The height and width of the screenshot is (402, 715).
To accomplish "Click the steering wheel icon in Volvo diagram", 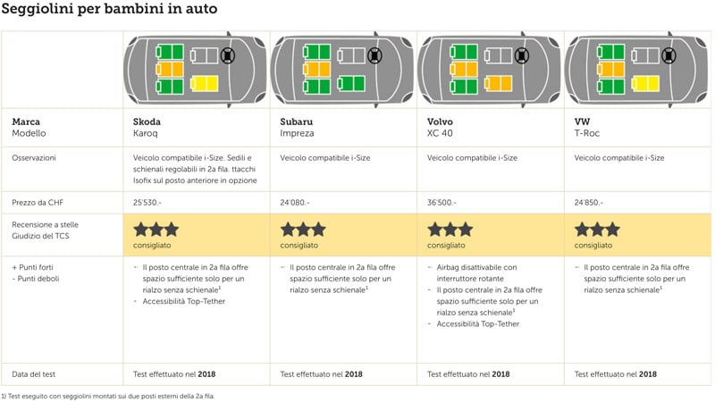I will [522, 55].
